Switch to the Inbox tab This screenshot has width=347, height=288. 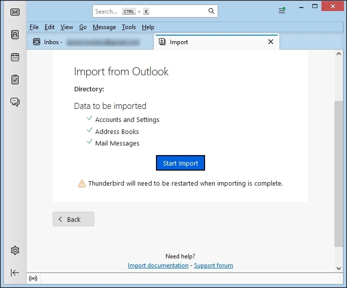[90, 42]
